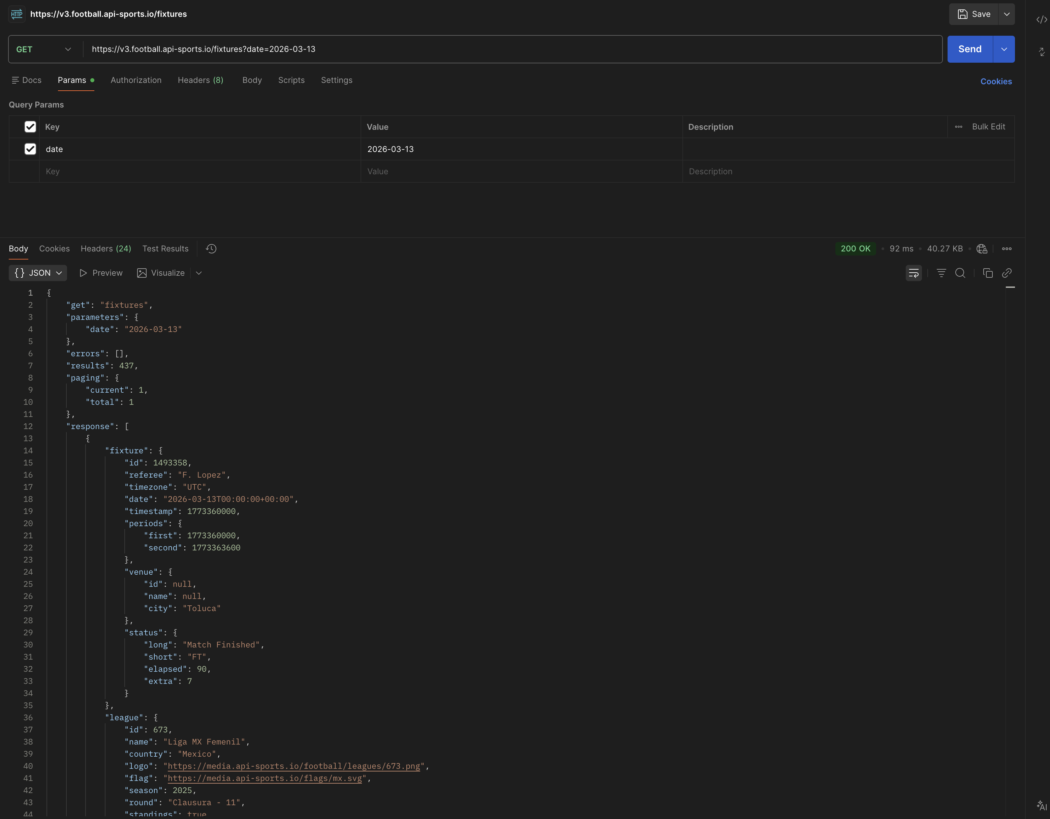Click the link icon in response toolbar
This screenshot has height=819, width=1050.
[1007, 273]
